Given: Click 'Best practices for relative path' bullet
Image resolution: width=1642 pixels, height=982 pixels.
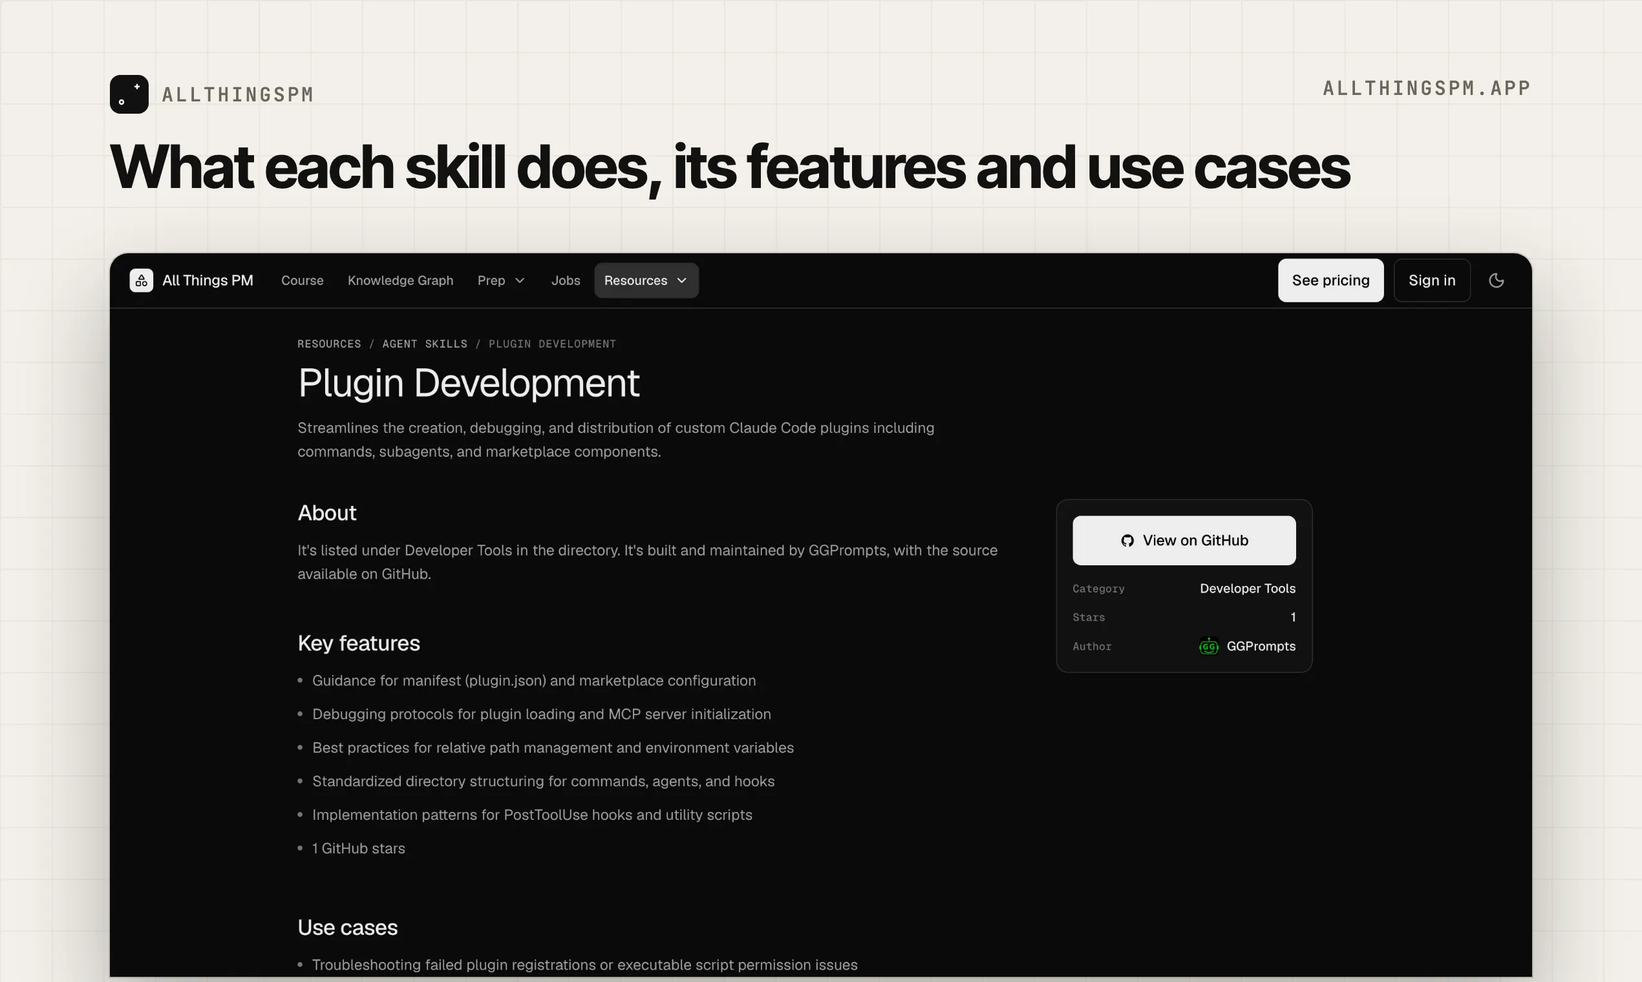Looking at the screenshot, I should click(552, 747).
